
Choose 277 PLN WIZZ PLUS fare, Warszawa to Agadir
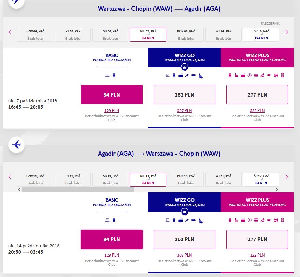click(257, 94)
